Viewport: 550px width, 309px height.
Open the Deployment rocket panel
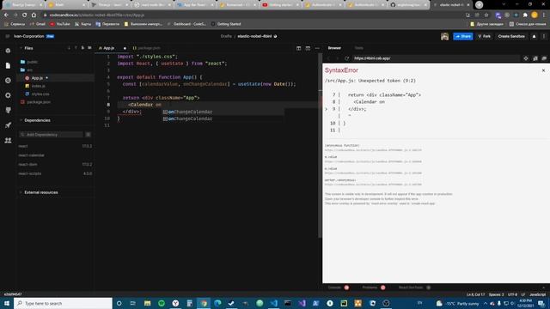[x=8, y=125]
